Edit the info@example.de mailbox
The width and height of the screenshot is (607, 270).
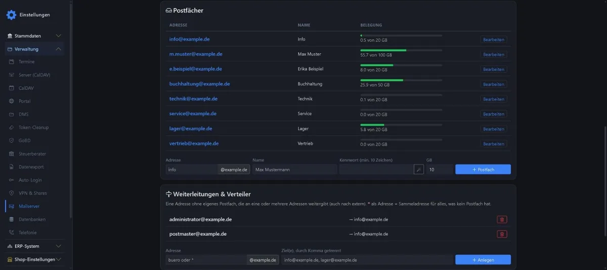pyautogui.click(x=493, y=39)
